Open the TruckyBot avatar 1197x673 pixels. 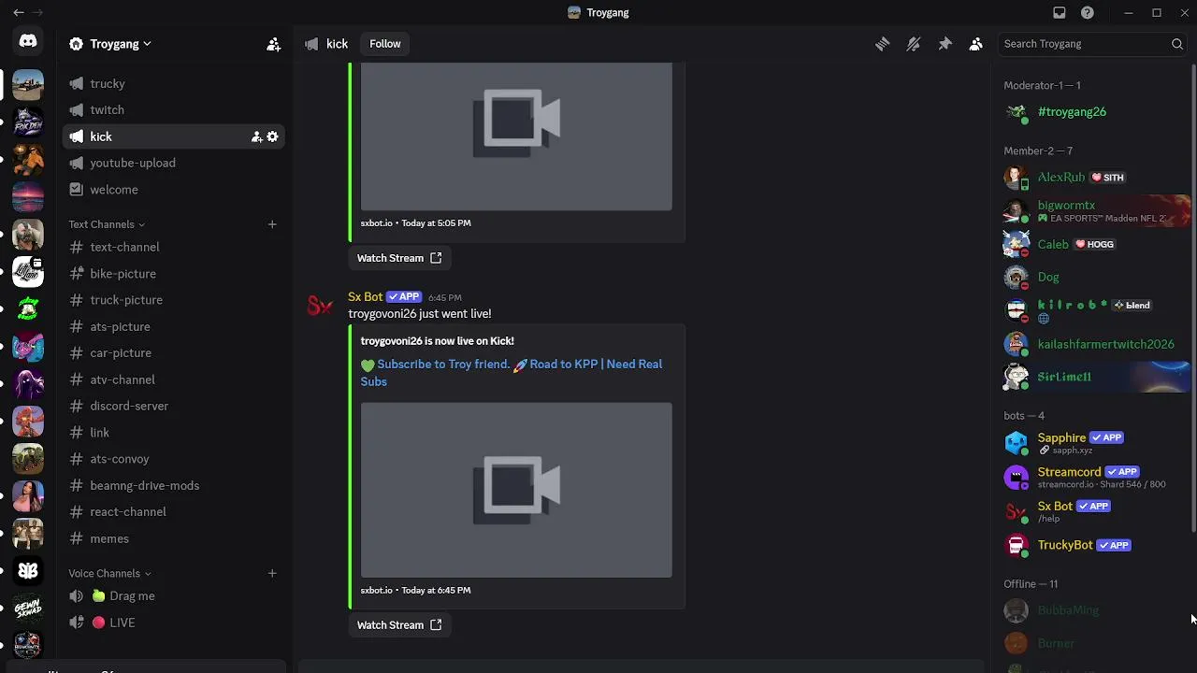click(x=1017, y=545)
